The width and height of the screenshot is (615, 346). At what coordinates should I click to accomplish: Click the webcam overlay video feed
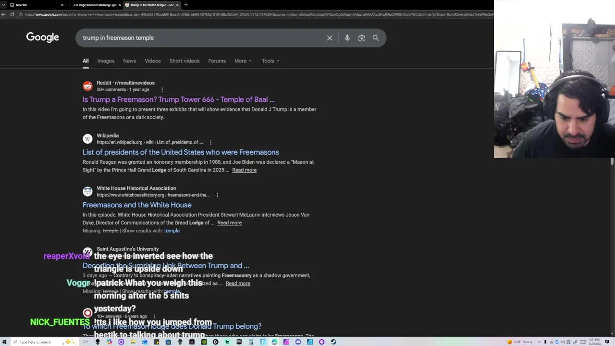click(554, 79)
